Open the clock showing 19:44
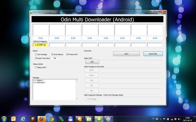 pyautogui.click(x=188, y=119)
